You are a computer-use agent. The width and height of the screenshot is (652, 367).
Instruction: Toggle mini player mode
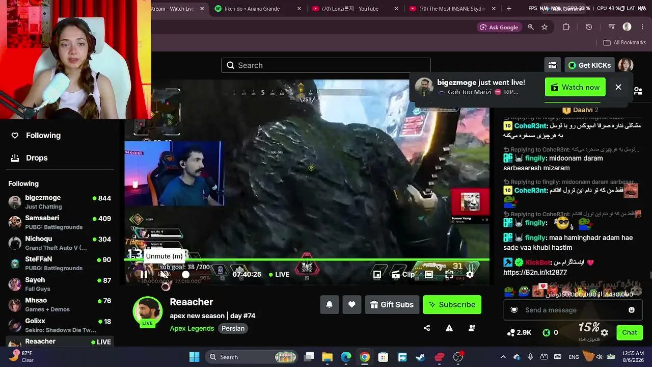point(377,274)
